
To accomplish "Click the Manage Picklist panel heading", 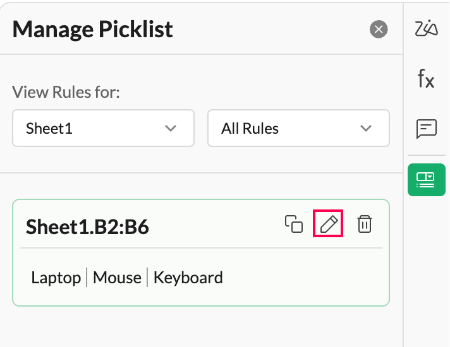I will click(x=92, y=29).
